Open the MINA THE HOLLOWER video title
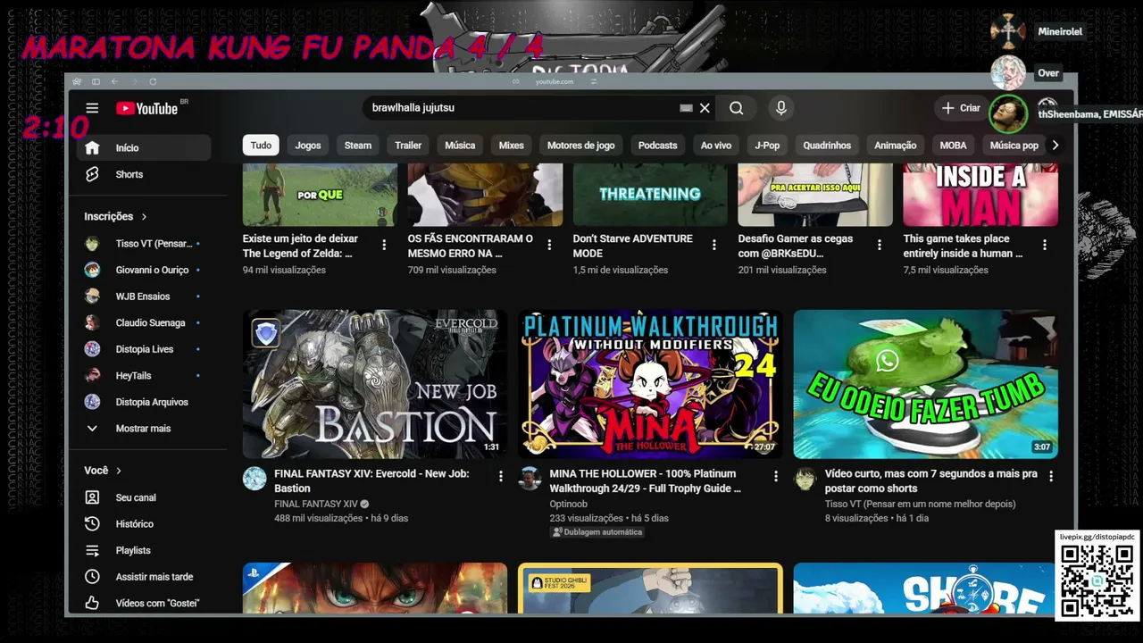The height and width of the screenshot is (643, 1143). tap(646, 481)
